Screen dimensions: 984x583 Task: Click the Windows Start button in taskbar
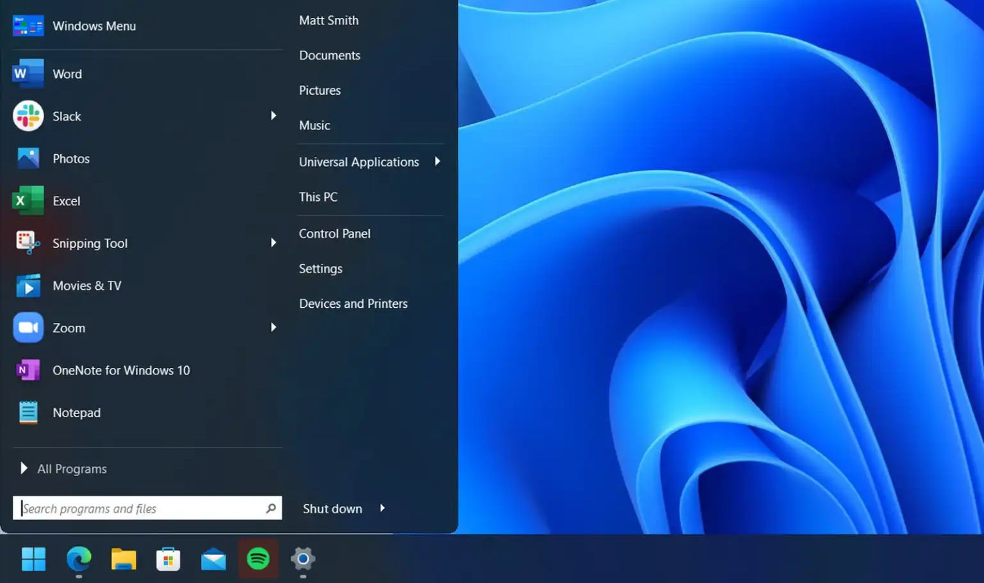point(33,559)
